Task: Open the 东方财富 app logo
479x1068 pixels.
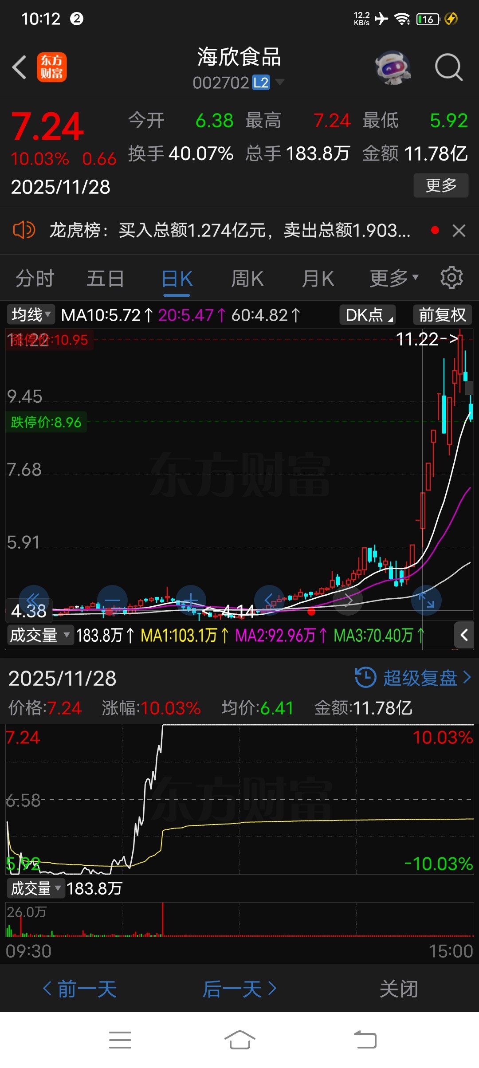Action: pyautogui.click(x=51, y=67)
